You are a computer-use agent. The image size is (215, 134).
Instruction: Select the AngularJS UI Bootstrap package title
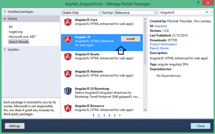(x=92, y=89)
